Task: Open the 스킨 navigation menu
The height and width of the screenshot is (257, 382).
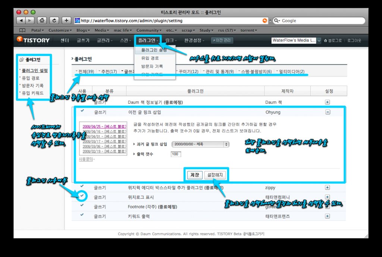Action: click(125, 40)
